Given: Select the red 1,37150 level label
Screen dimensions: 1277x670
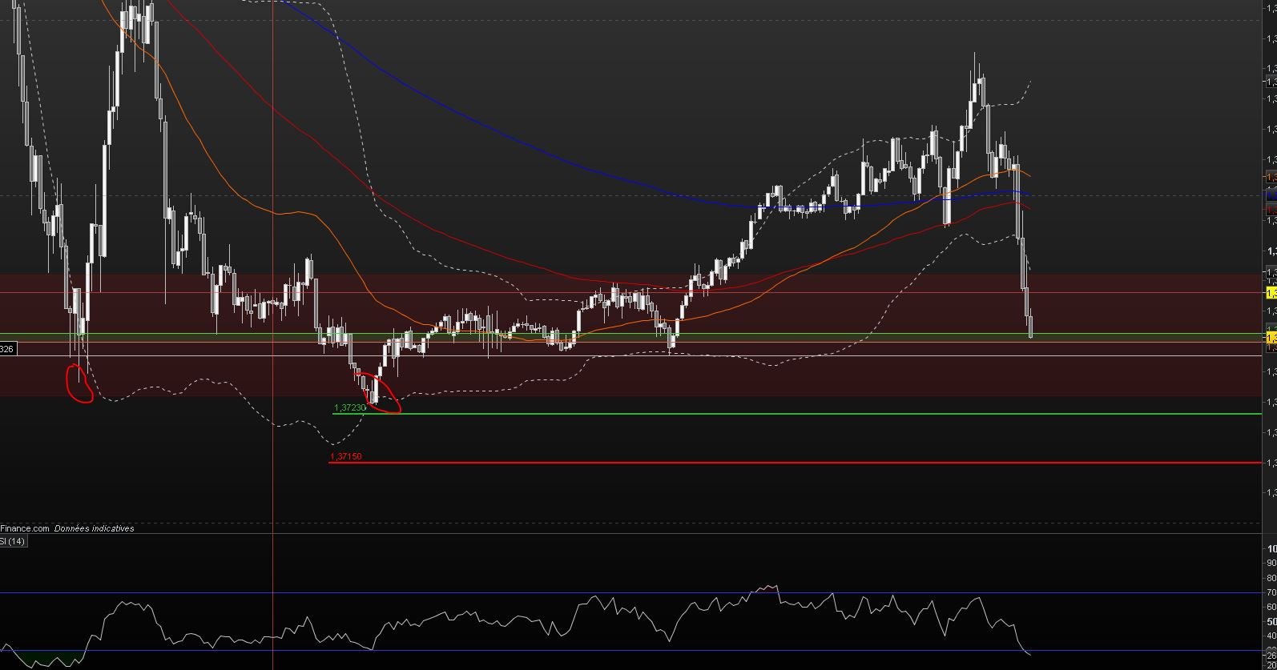Looking at the screenshot, I should coord(345,456).
